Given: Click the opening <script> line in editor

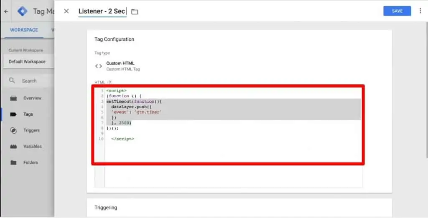Looking at the screenshot, I should [117, 91].
